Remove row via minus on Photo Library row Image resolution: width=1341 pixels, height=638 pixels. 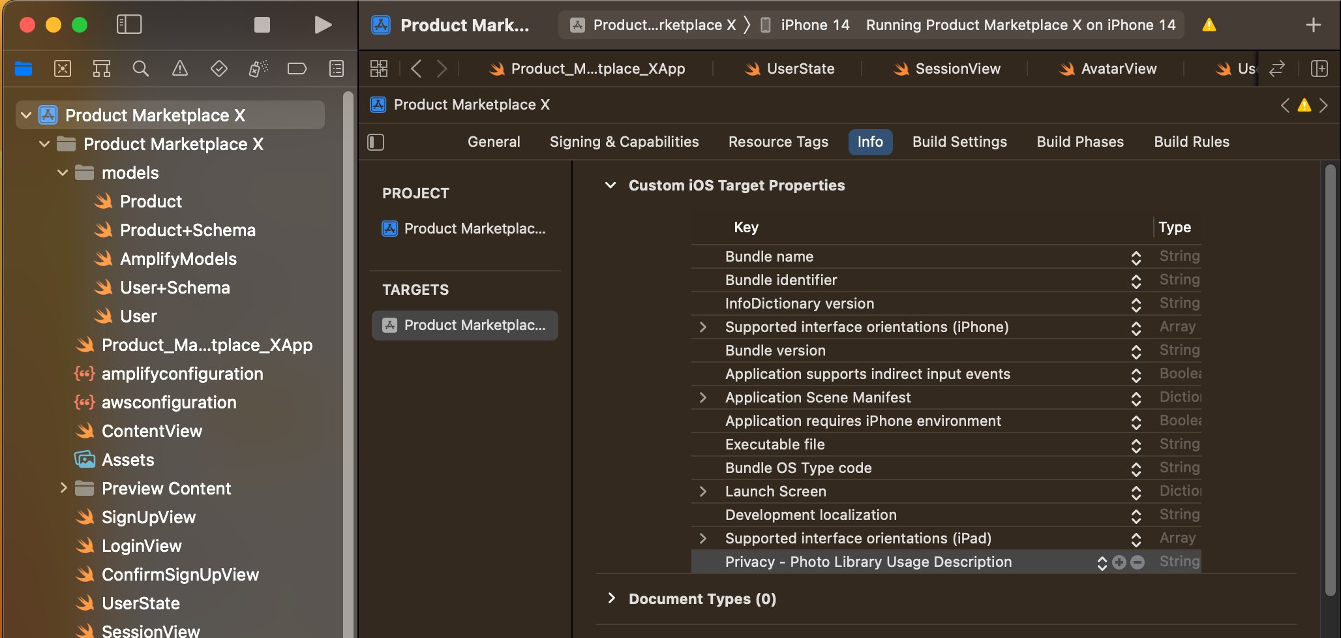1138,562
